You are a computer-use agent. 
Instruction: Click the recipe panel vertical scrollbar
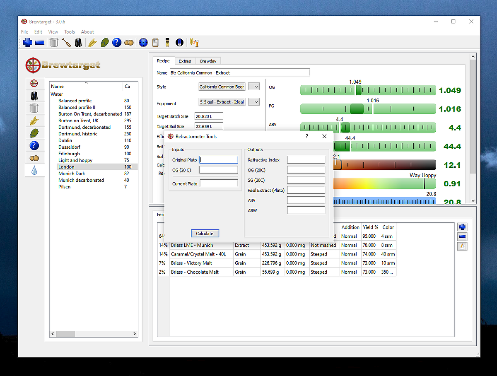473,128
